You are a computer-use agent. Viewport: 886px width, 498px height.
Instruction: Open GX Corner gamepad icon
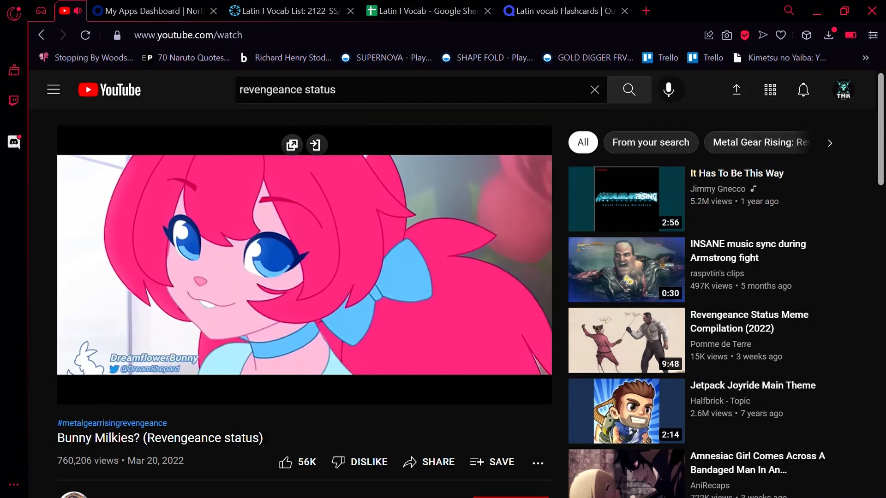41,11
